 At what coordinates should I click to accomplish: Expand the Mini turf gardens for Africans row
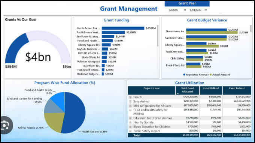point(130,106)
